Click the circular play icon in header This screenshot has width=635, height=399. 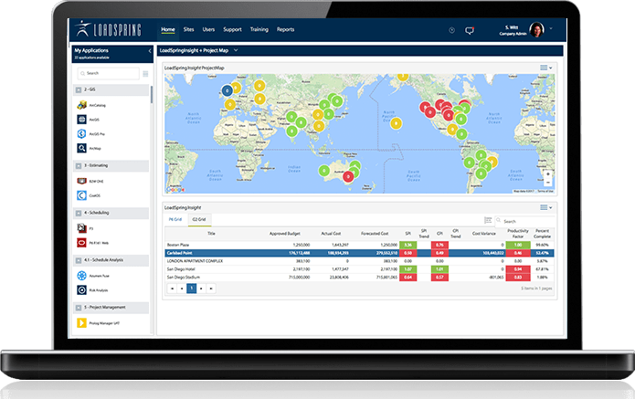(451, 30)
